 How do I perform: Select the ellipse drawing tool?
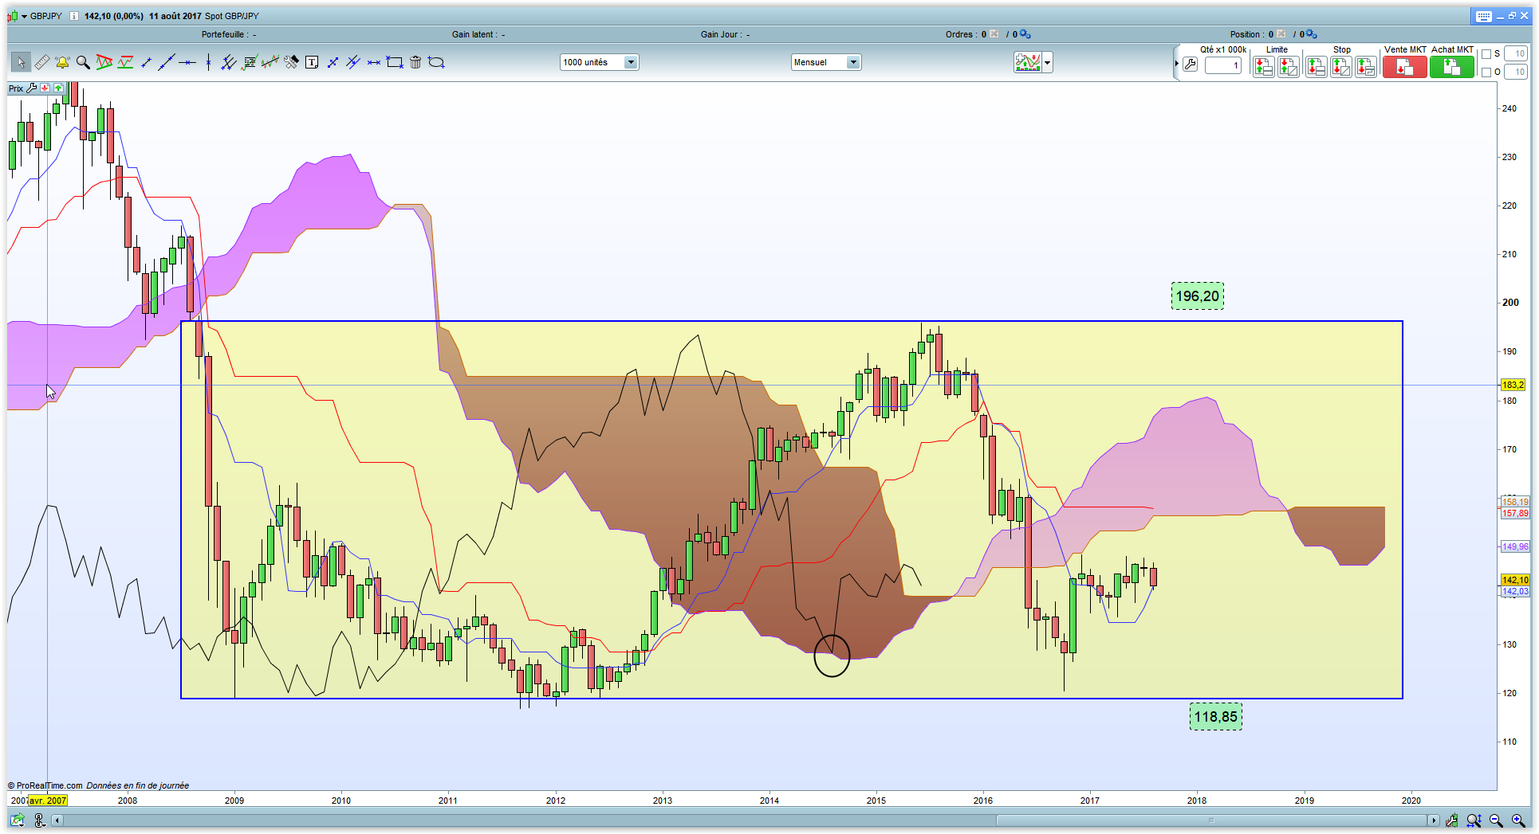click(436, 62)
